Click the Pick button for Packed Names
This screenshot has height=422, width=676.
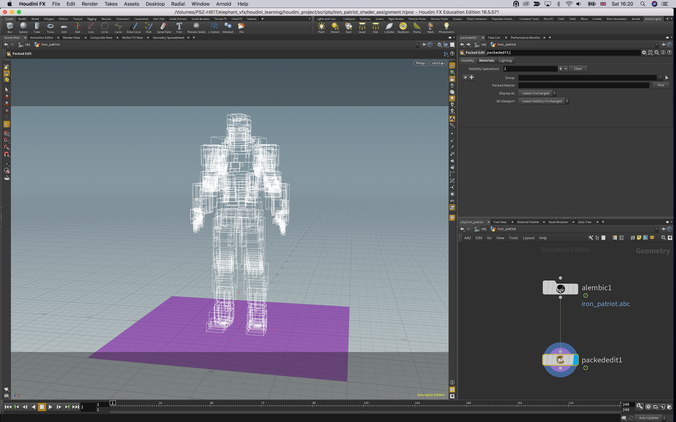(x=661, y=85)
